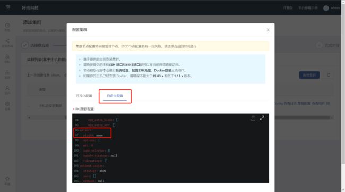Open the 平台使用手册 header link
345x192 pixels.
coord(308,8)
